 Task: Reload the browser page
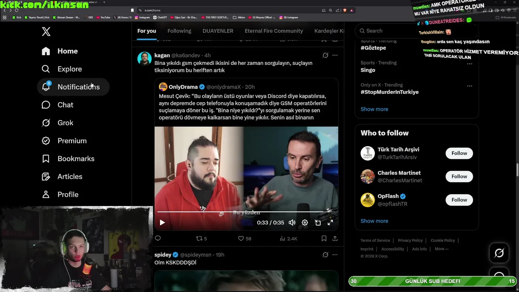(17, 10)
